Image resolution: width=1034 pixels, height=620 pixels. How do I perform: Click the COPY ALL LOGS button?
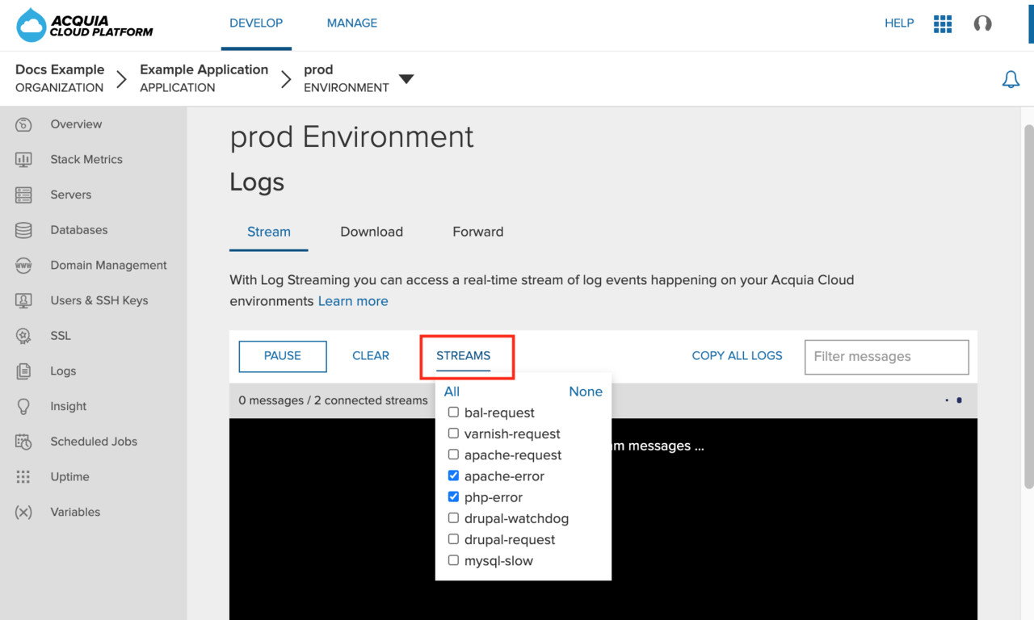pos(737,355)
